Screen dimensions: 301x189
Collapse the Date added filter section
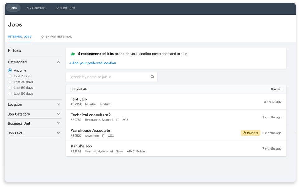[x=58, y=62]
